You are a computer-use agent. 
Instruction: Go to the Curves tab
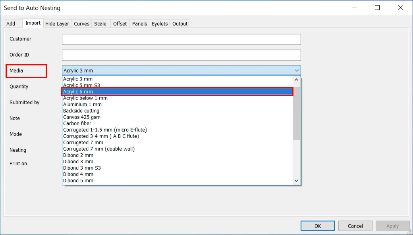click(82, 24)
